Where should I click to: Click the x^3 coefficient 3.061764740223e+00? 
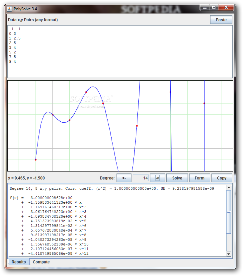(x=51, y=212)
